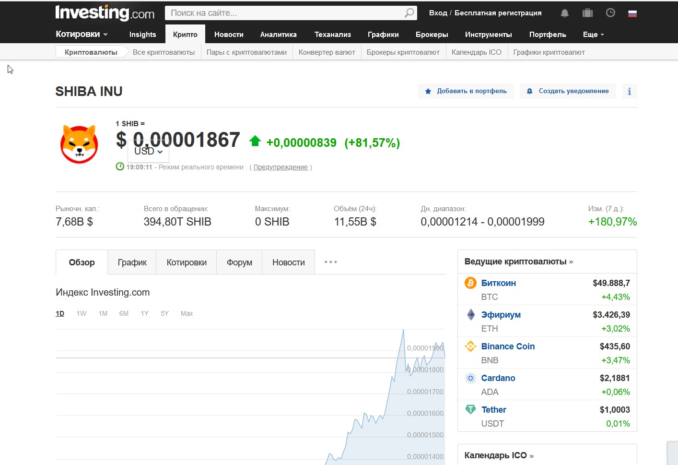Viewport: 678px width, 465px height.
Task: Click the notifications bell icon
Action: pyautogui.click(x=564, y=13)
